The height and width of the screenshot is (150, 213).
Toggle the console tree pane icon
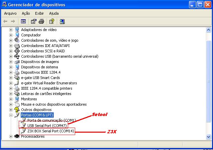pos(23,21)
